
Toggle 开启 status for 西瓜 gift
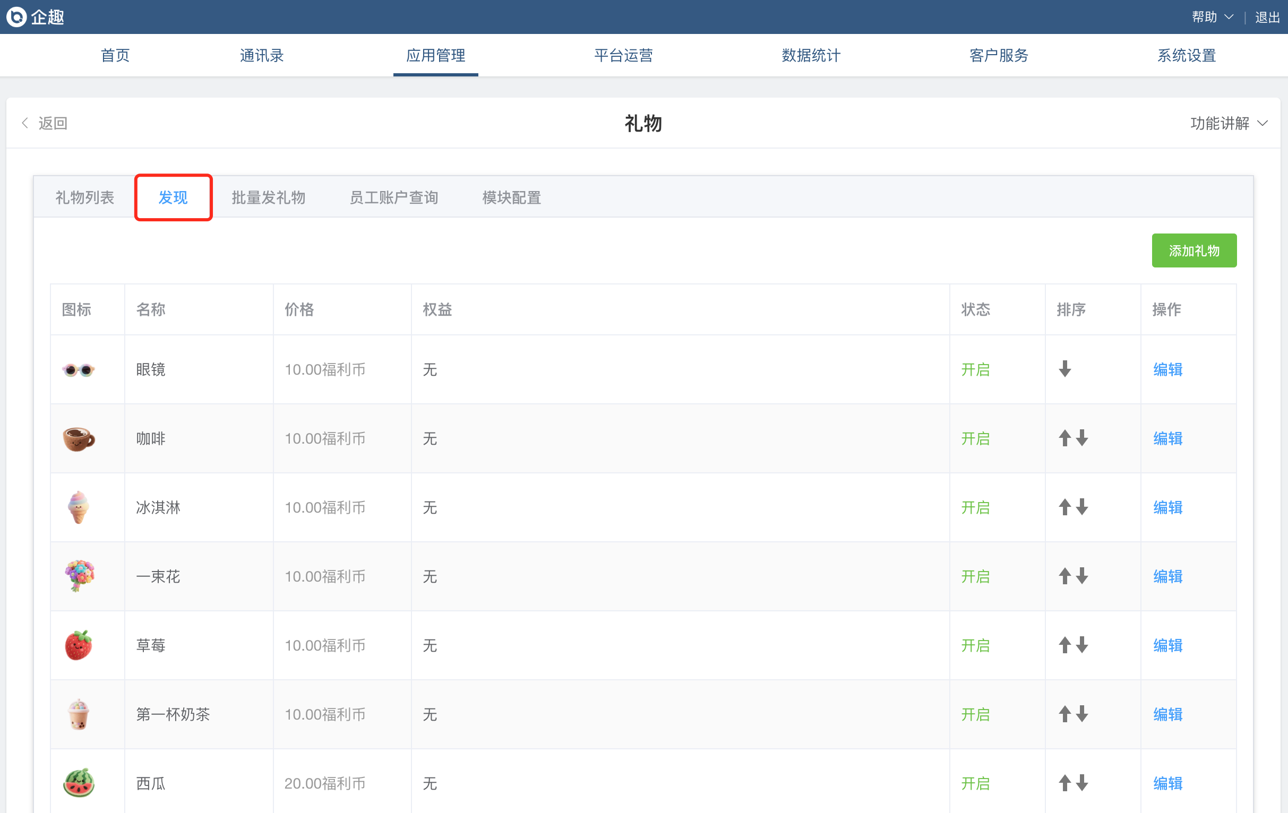tap(975, 783)
